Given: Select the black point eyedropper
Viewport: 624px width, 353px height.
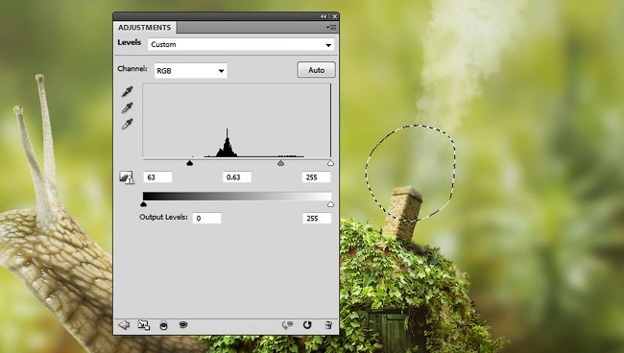Looking at the screenshot, I should (128, 92).
